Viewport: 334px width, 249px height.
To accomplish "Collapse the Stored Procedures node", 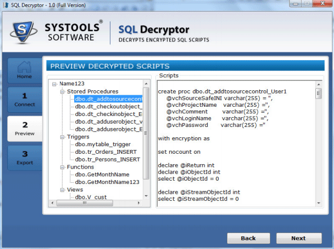I will point(62,92).
